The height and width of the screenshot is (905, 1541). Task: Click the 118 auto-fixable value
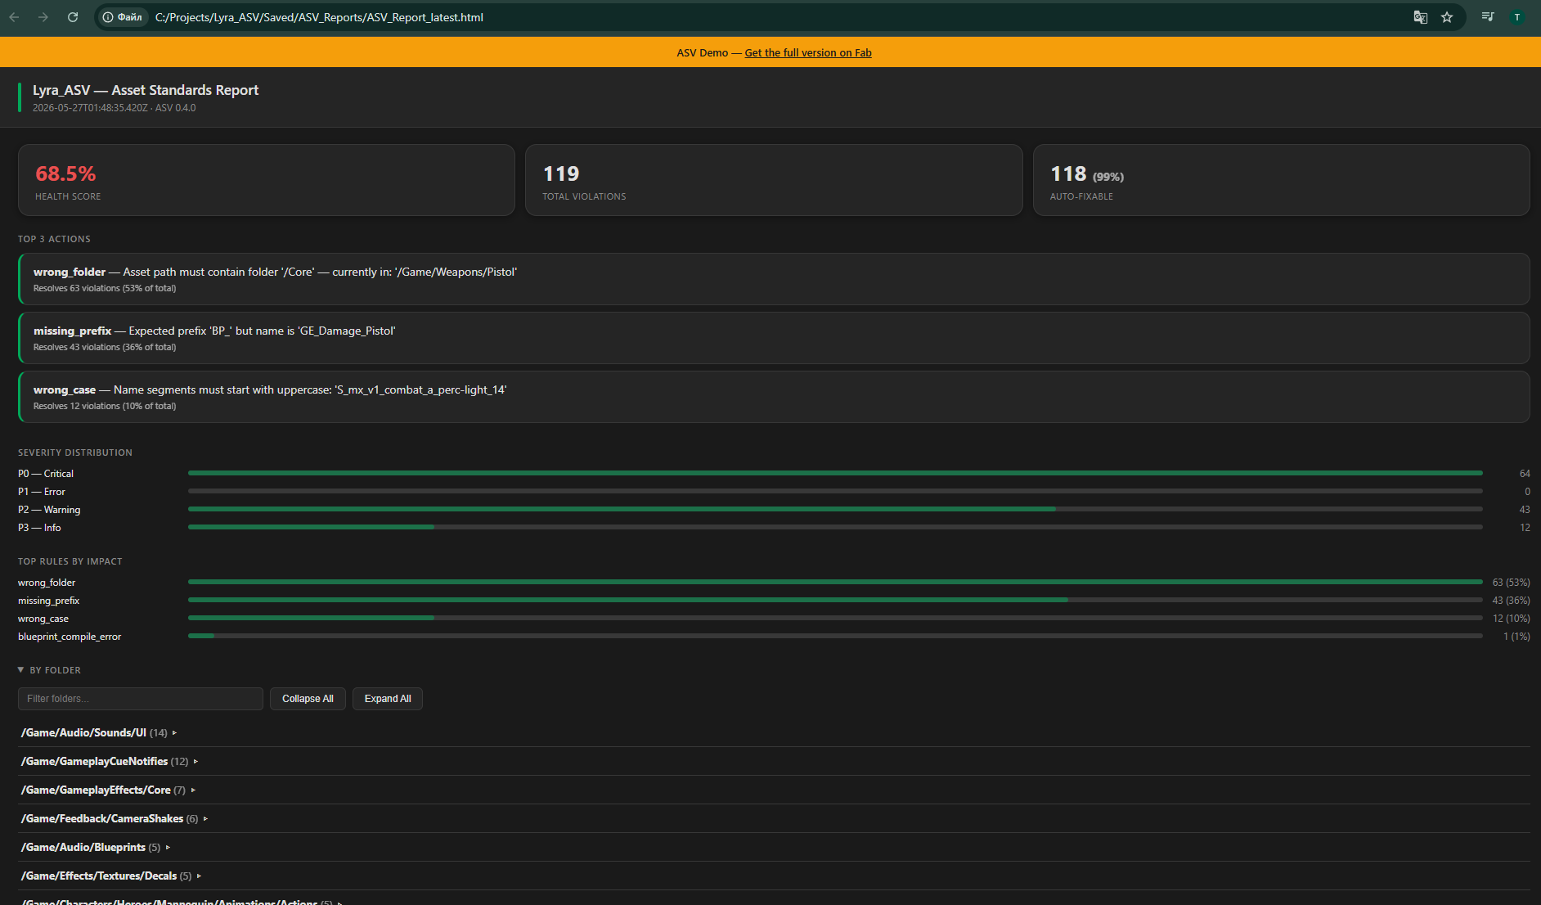pyautogui.click(x=1068, y=173)
